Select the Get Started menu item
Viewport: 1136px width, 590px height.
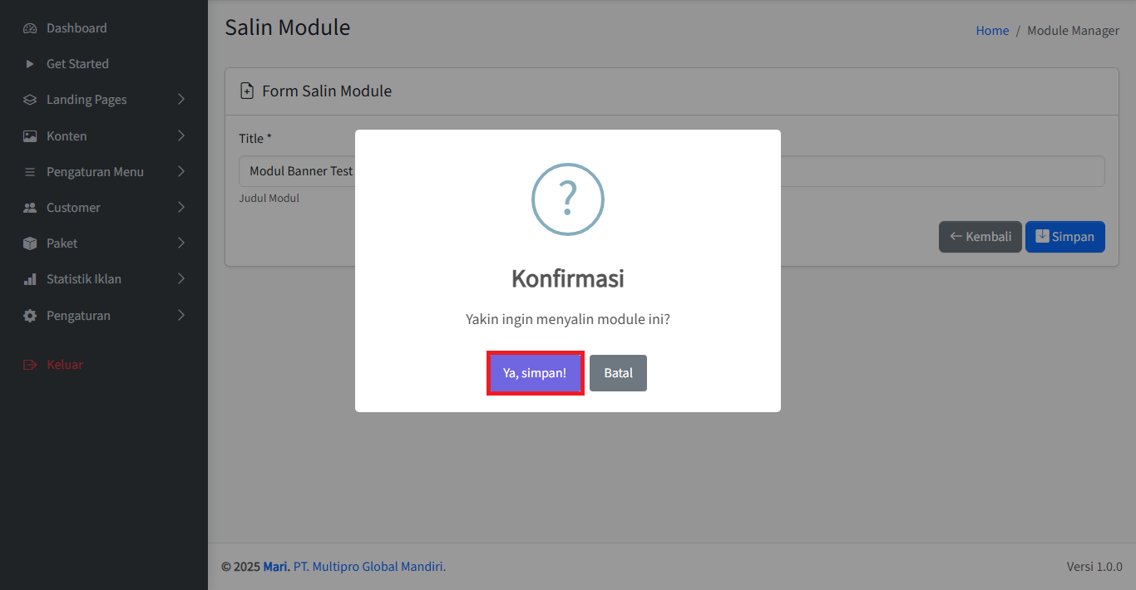pyautogui.click(x=77, y=64)
